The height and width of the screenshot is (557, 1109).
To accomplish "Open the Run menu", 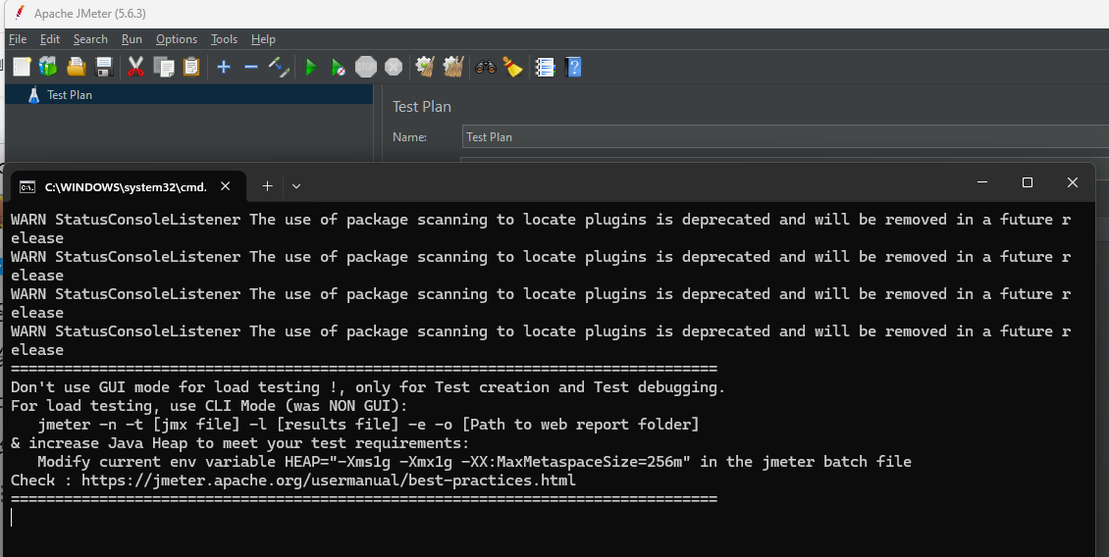I will (x=132, y=39).
